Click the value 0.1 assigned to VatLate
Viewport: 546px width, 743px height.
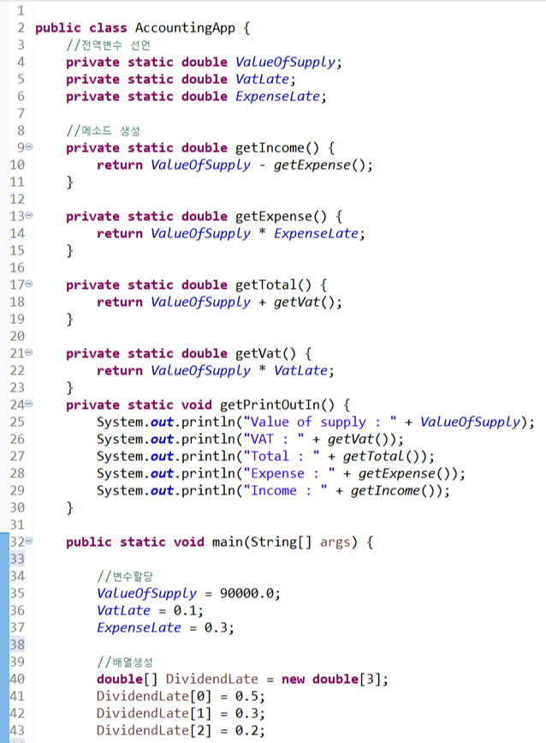pos(185,610)
